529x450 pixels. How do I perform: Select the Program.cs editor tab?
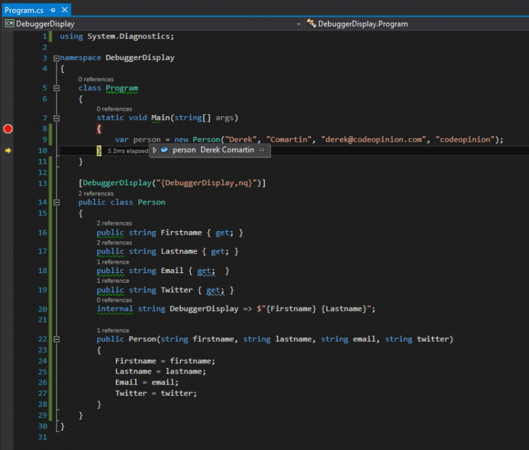coord(24,10)
